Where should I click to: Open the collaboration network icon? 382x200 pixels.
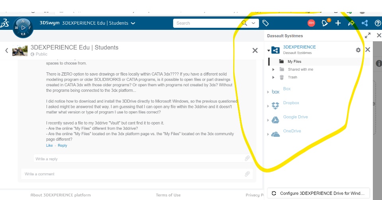[x=364, y=23]
